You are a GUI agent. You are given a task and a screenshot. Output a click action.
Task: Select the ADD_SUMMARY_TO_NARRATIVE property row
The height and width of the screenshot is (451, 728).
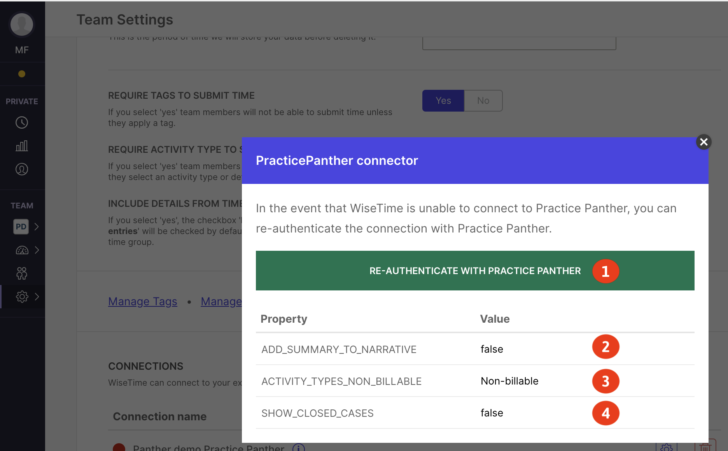[x=475, y=349]
